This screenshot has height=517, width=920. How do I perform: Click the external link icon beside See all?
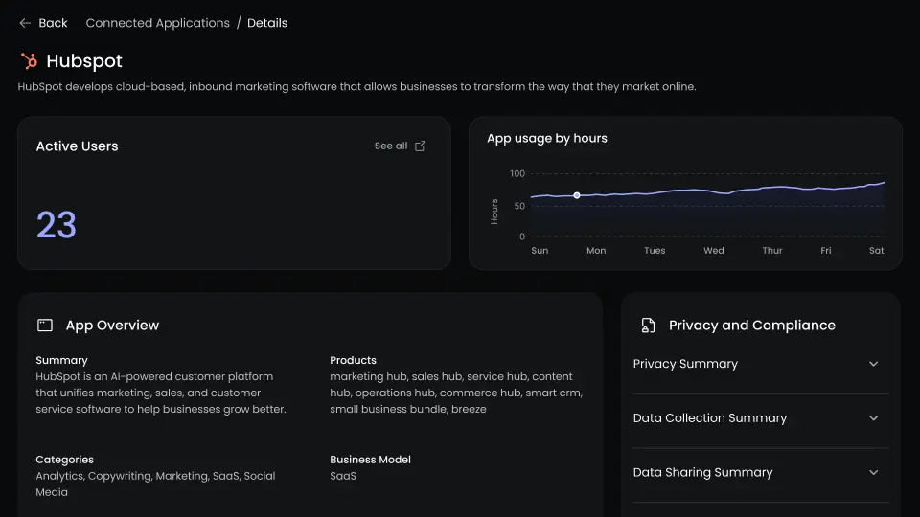(x=421, y=146)
